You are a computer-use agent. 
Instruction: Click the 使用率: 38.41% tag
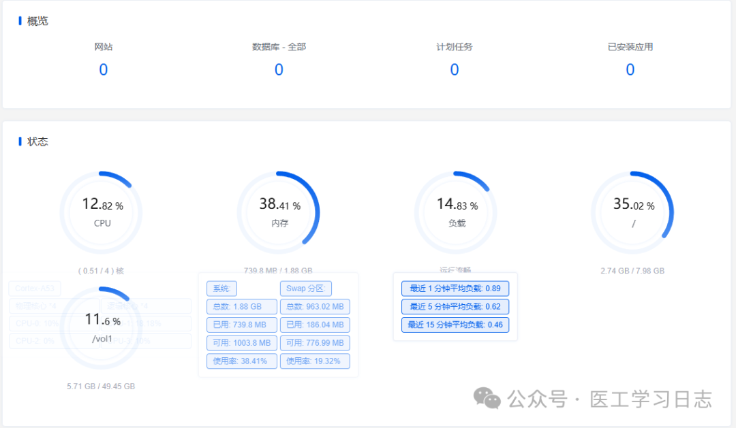(242, 361)
